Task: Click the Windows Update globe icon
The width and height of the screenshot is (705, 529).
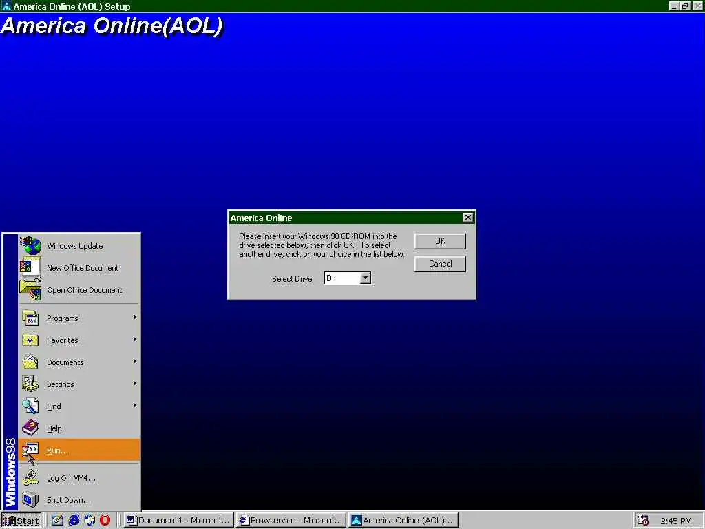Action: [30, 246]
